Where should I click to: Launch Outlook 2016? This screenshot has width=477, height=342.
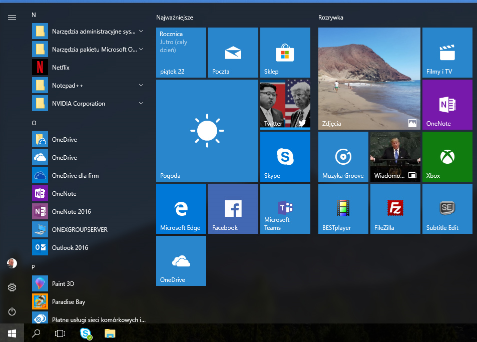[89, 248]
